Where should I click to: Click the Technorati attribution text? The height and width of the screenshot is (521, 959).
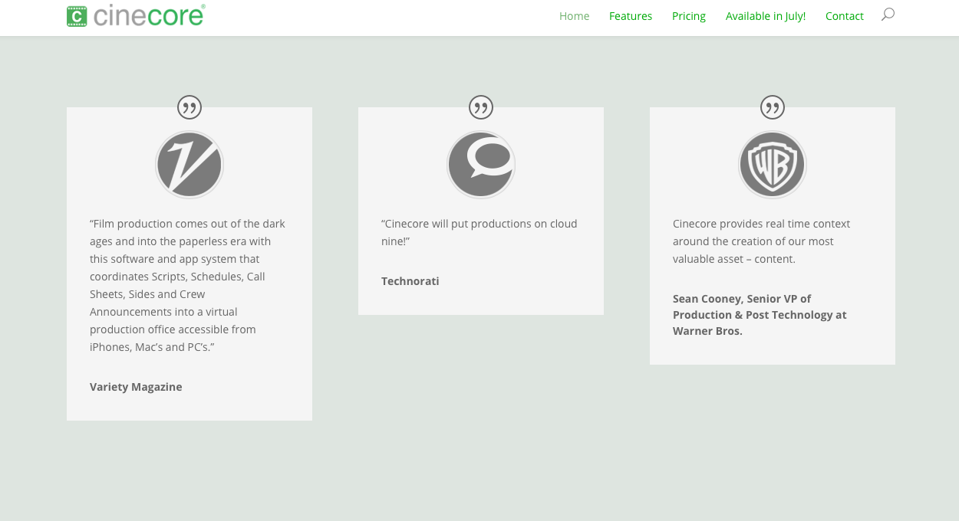click(410, 281)
